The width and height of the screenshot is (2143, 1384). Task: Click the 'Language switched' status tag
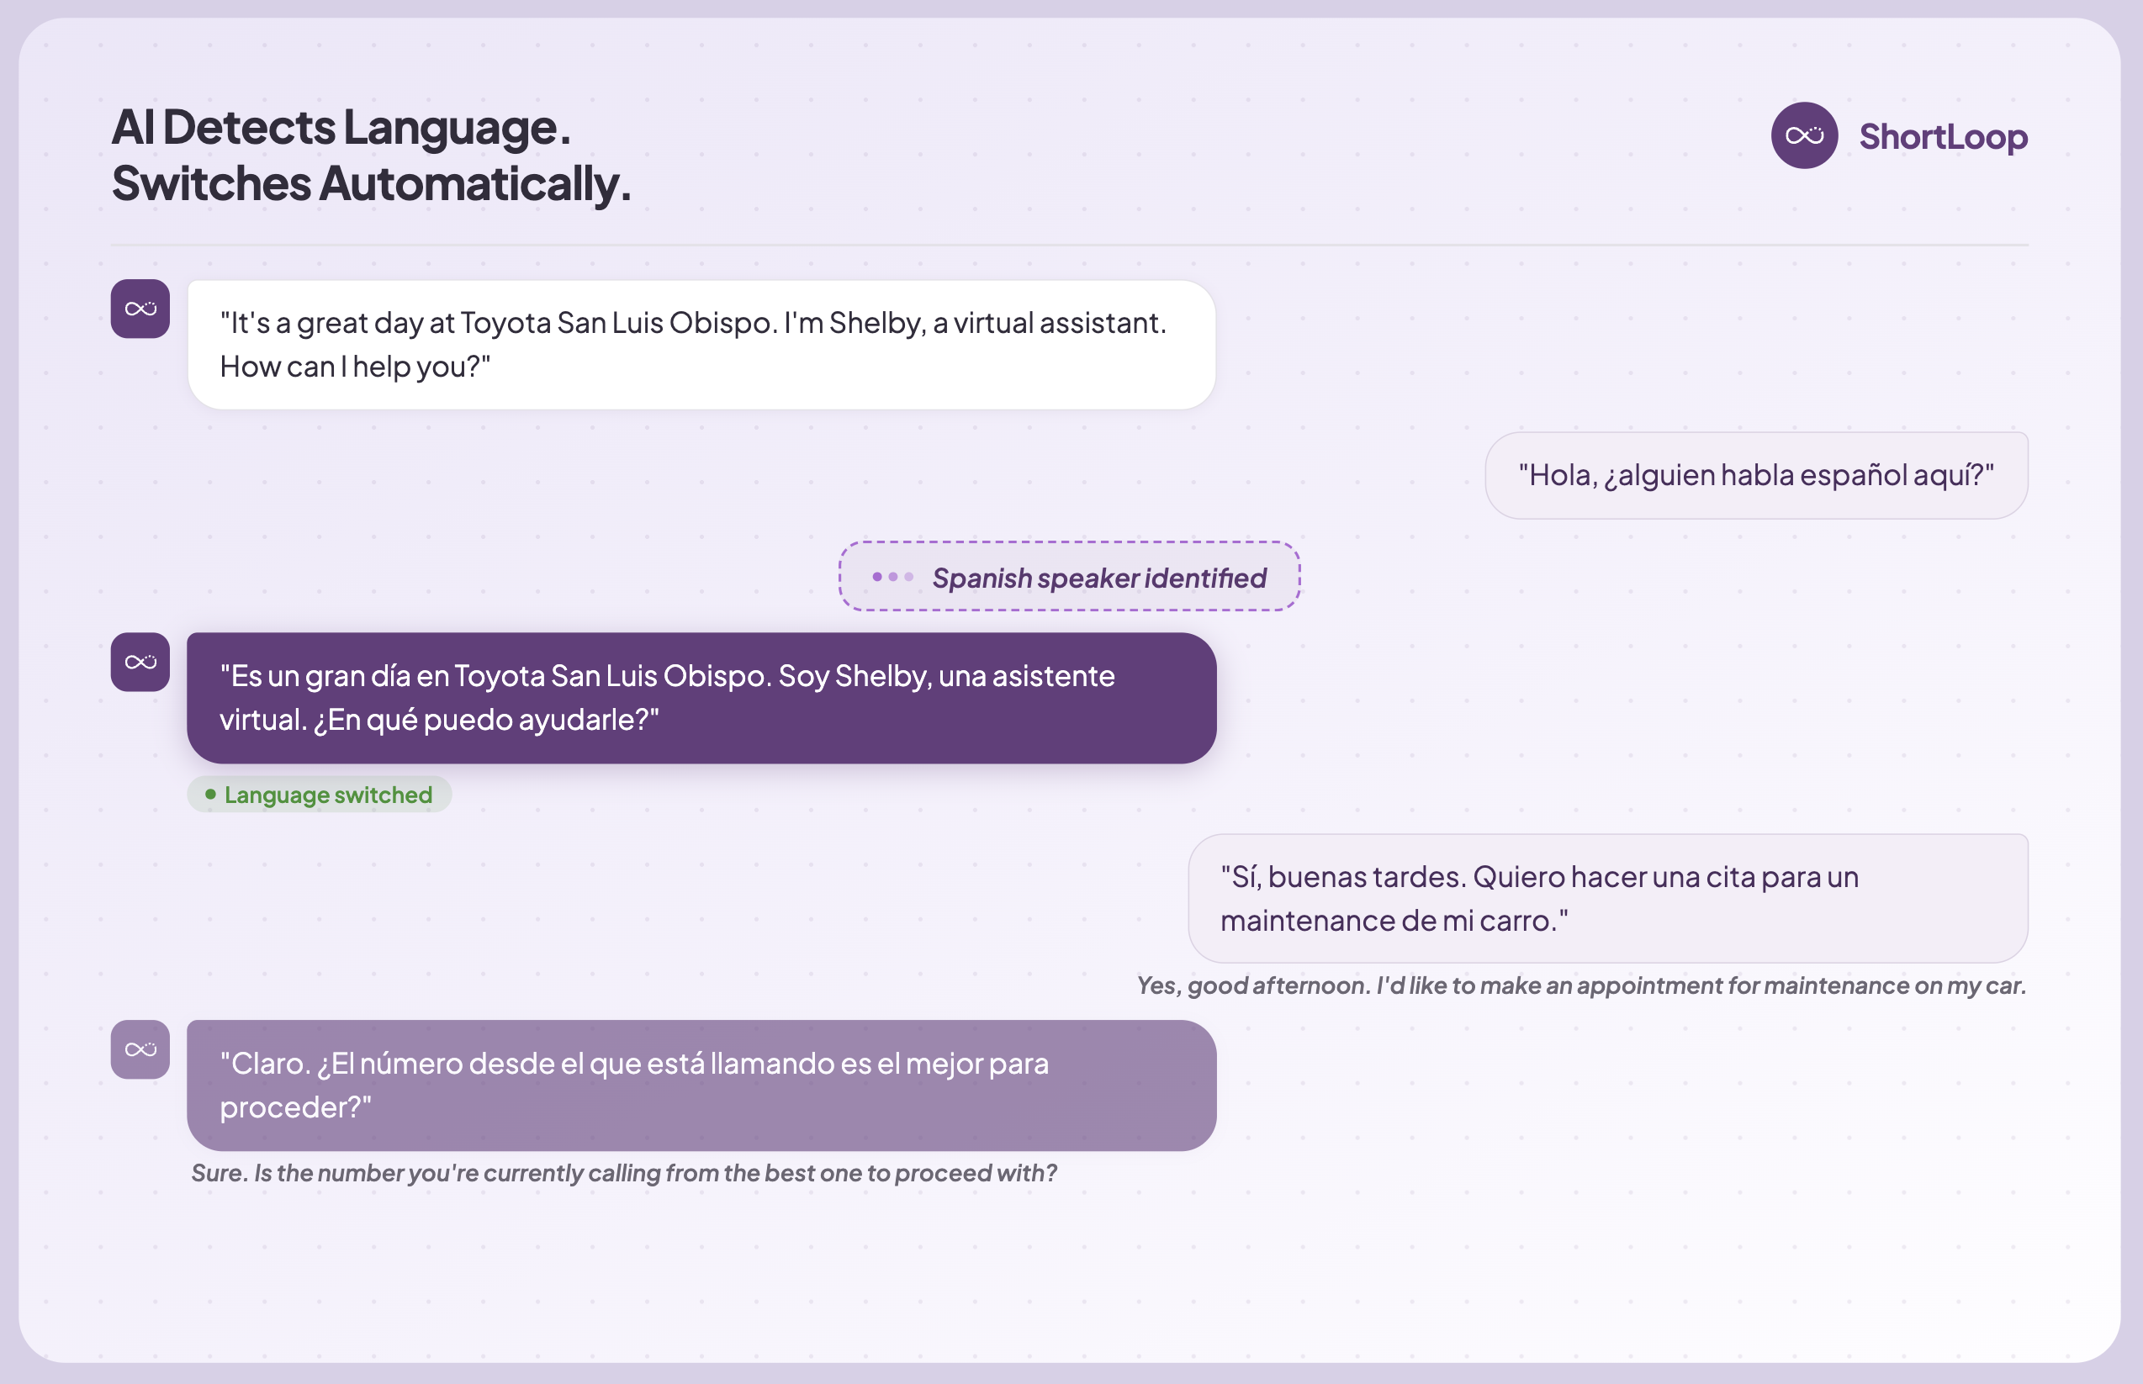[x=319, y=795]
